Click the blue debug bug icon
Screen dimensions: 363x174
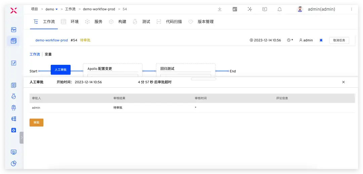pyautogui.click(x=321, y=40)
